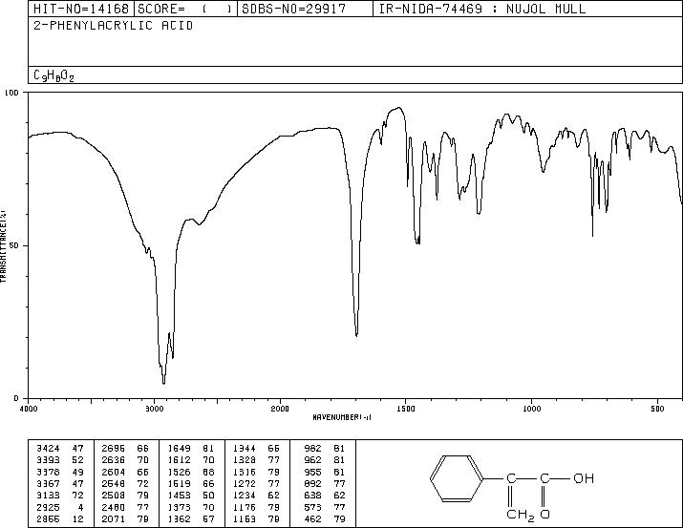Click the OH group in the structure

pyautogui.click(x=584, y=478)
